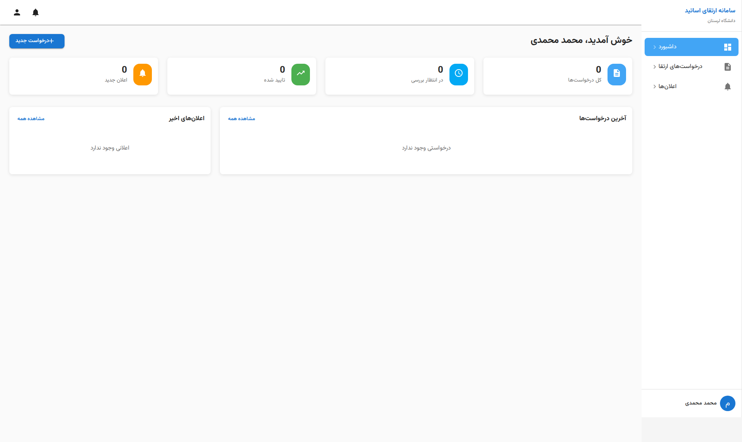742x442 pixels.
Task: Open the user account icon in top bar
Action: click(x=17, y=12)
